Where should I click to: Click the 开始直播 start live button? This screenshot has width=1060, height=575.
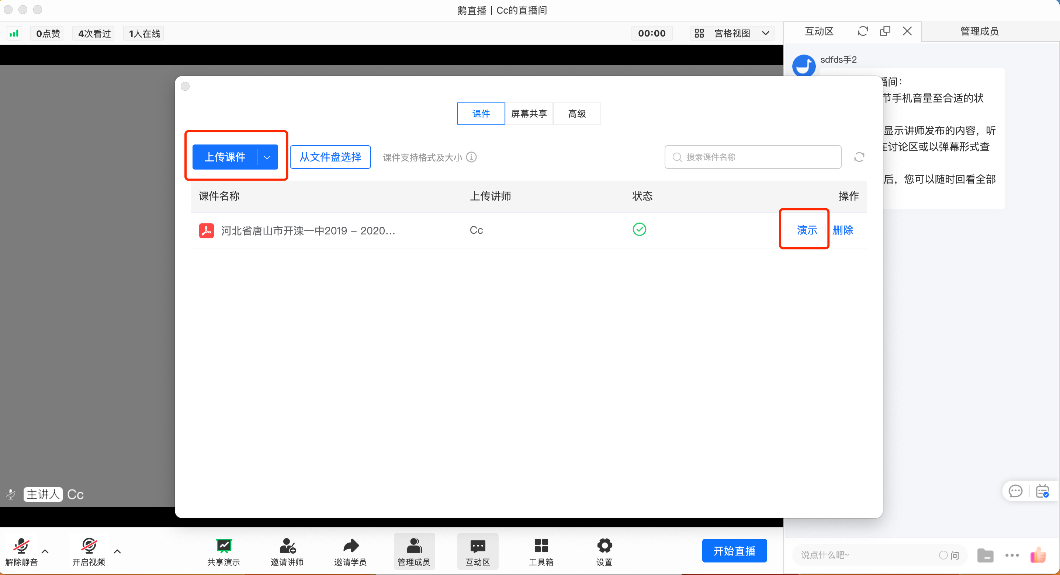tap(734, 551)
